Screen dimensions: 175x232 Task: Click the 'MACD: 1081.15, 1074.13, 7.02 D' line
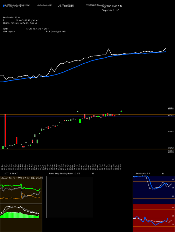20,23
